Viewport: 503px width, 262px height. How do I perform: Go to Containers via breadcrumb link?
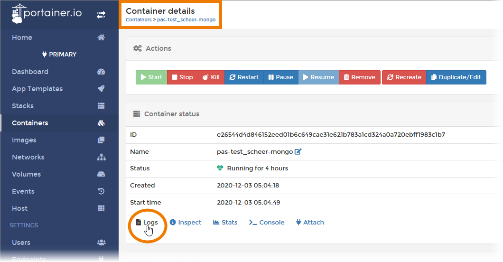[x=139, y=20]
